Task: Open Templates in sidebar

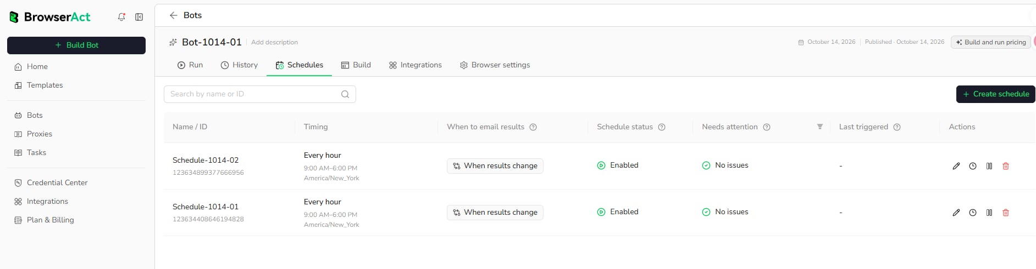Action: (x=45, y=85)
